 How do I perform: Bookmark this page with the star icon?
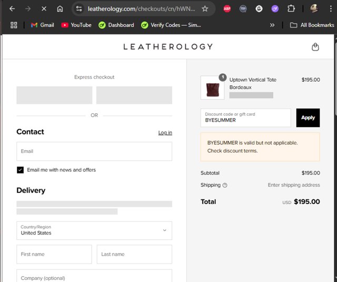point(205,9)
